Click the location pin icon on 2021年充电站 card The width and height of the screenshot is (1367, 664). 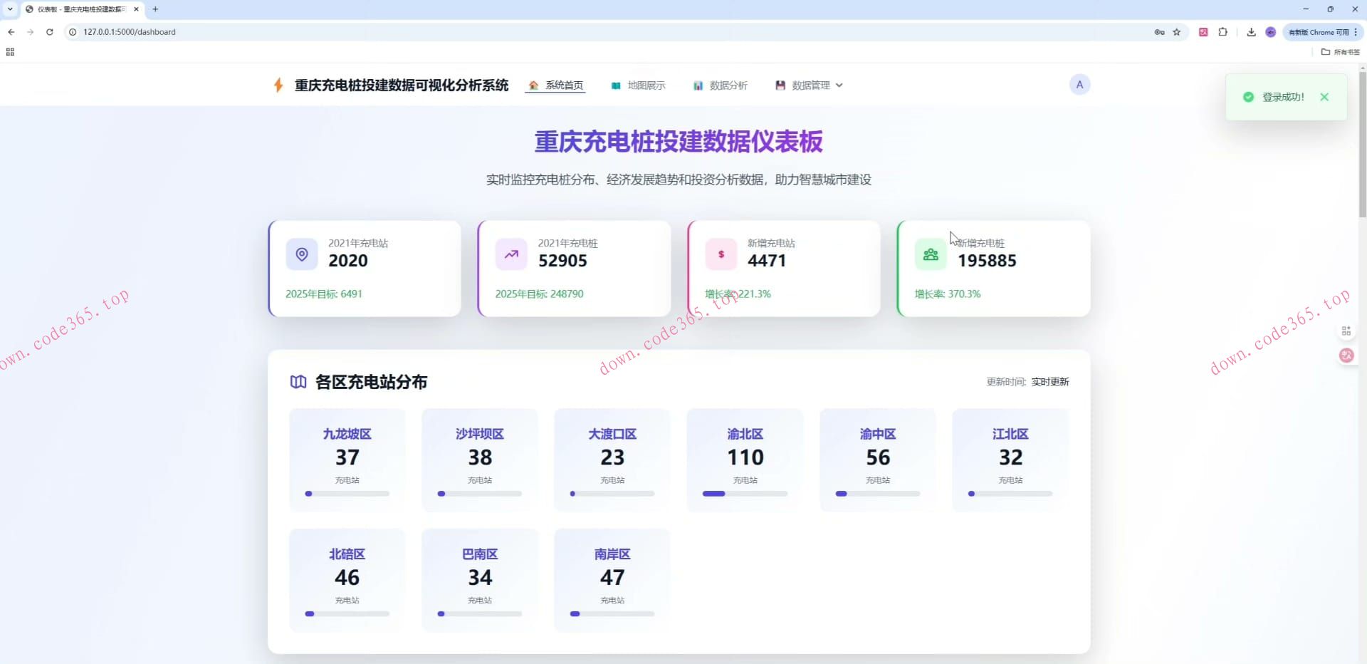click(302, 254)
